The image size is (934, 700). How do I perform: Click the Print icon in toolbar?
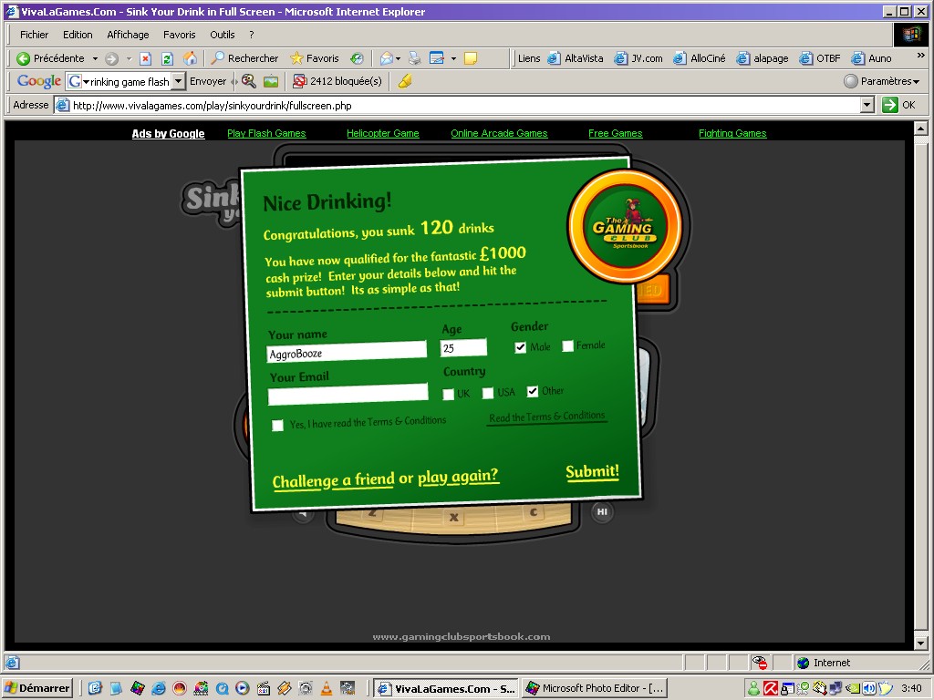(x=414, y=58)
